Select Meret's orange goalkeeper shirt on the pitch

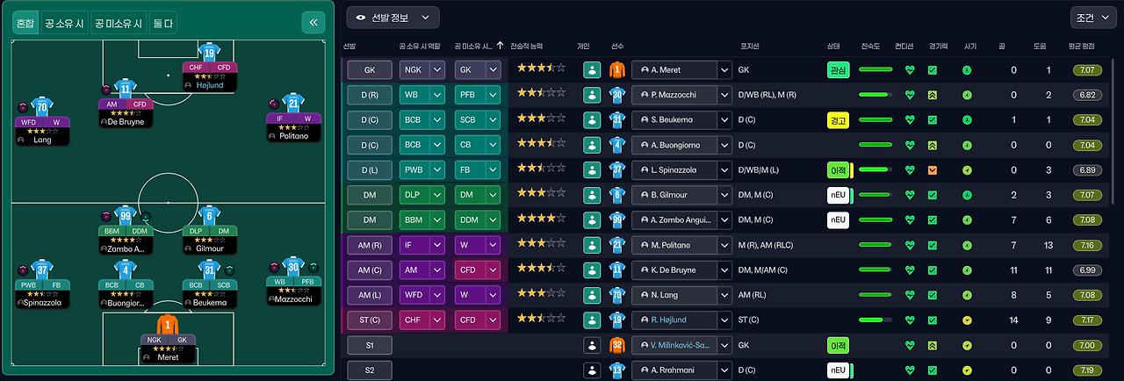tap(167, 326)
